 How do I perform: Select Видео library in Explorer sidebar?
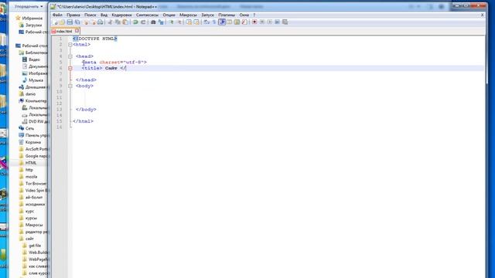pos(34,59)
